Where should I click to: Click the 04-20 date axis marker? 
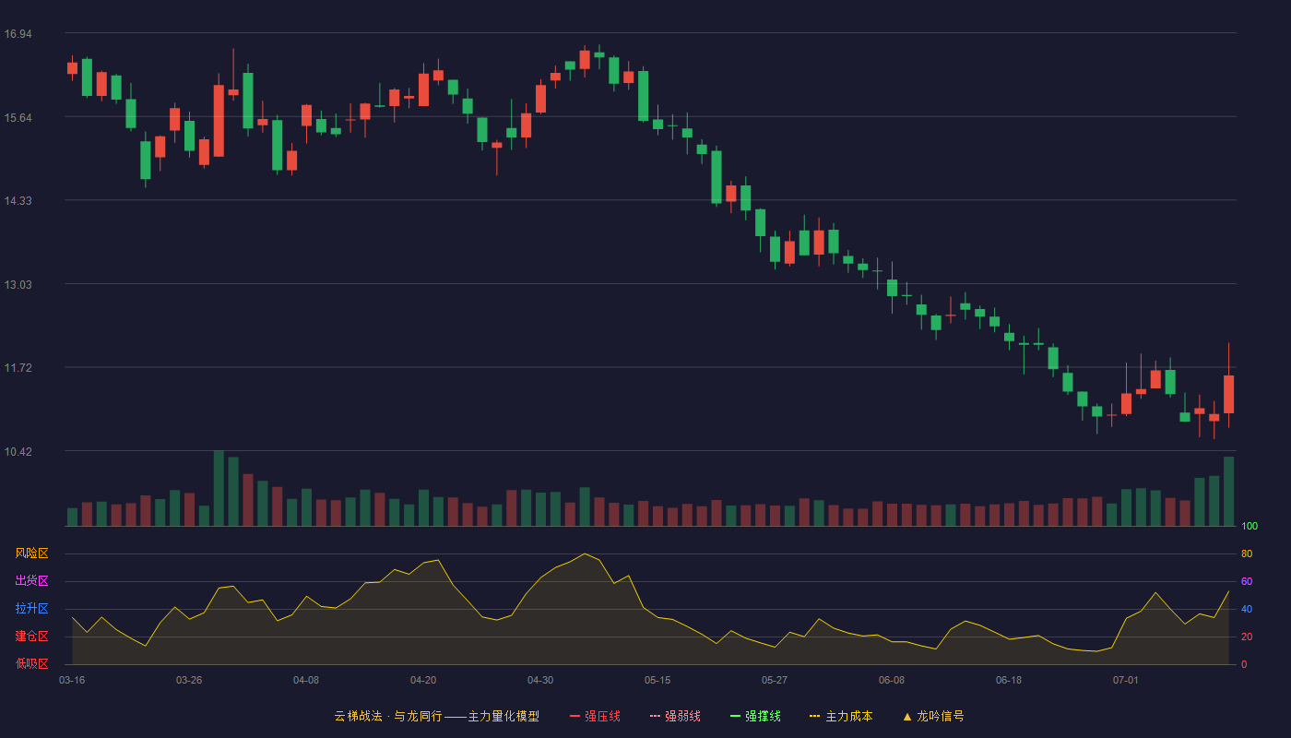tap(423, 680)
